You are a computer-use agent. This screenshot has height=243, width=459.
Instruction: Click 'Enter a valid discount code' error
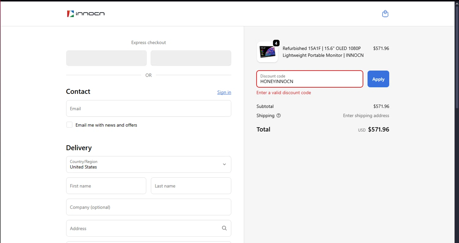click(284, 92)
